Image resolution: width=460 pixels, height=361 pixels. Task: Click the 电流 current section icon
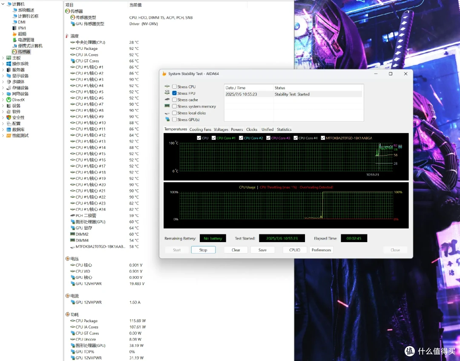click(x=67, y=296)
